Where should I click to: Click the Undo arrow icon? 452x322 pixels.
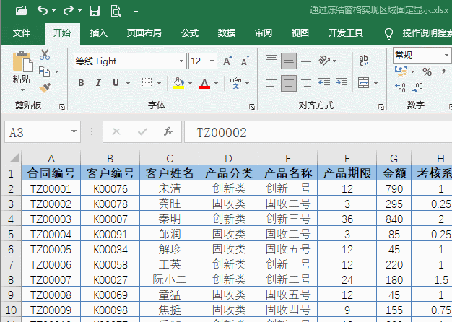[43, 11]
